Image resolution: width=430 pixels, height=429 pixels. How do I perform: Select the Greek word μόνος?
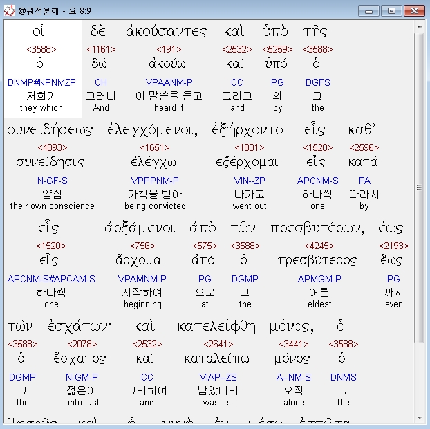coord(292,327)
